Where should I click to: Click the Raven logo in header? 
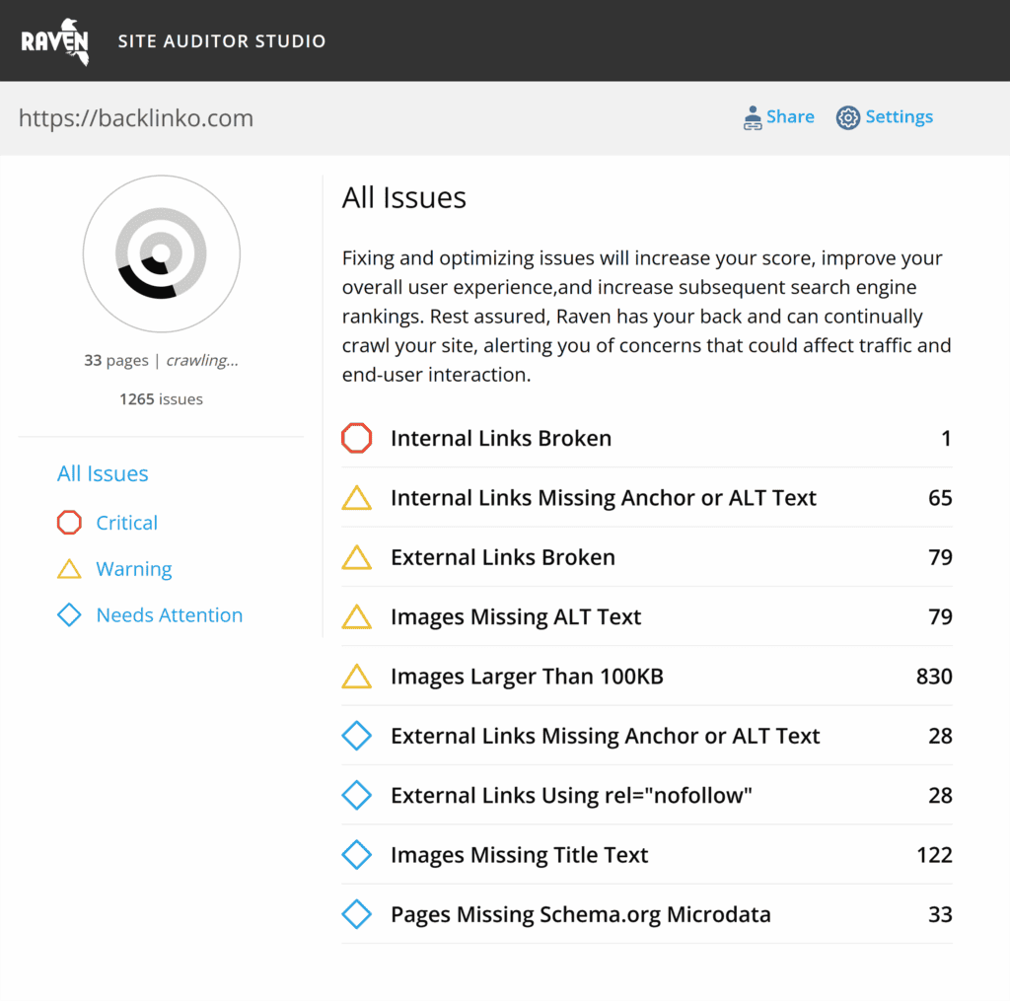[55, 41]
